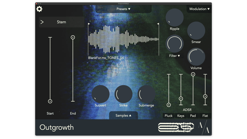
Task: Expand the Filter type dropdown
Action: (x=175, y=56)
